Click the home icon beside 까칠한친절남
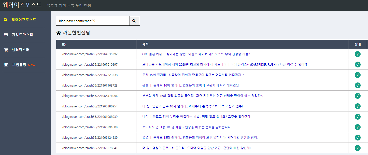This screenshot has height=155, width=368. (59, 33)
